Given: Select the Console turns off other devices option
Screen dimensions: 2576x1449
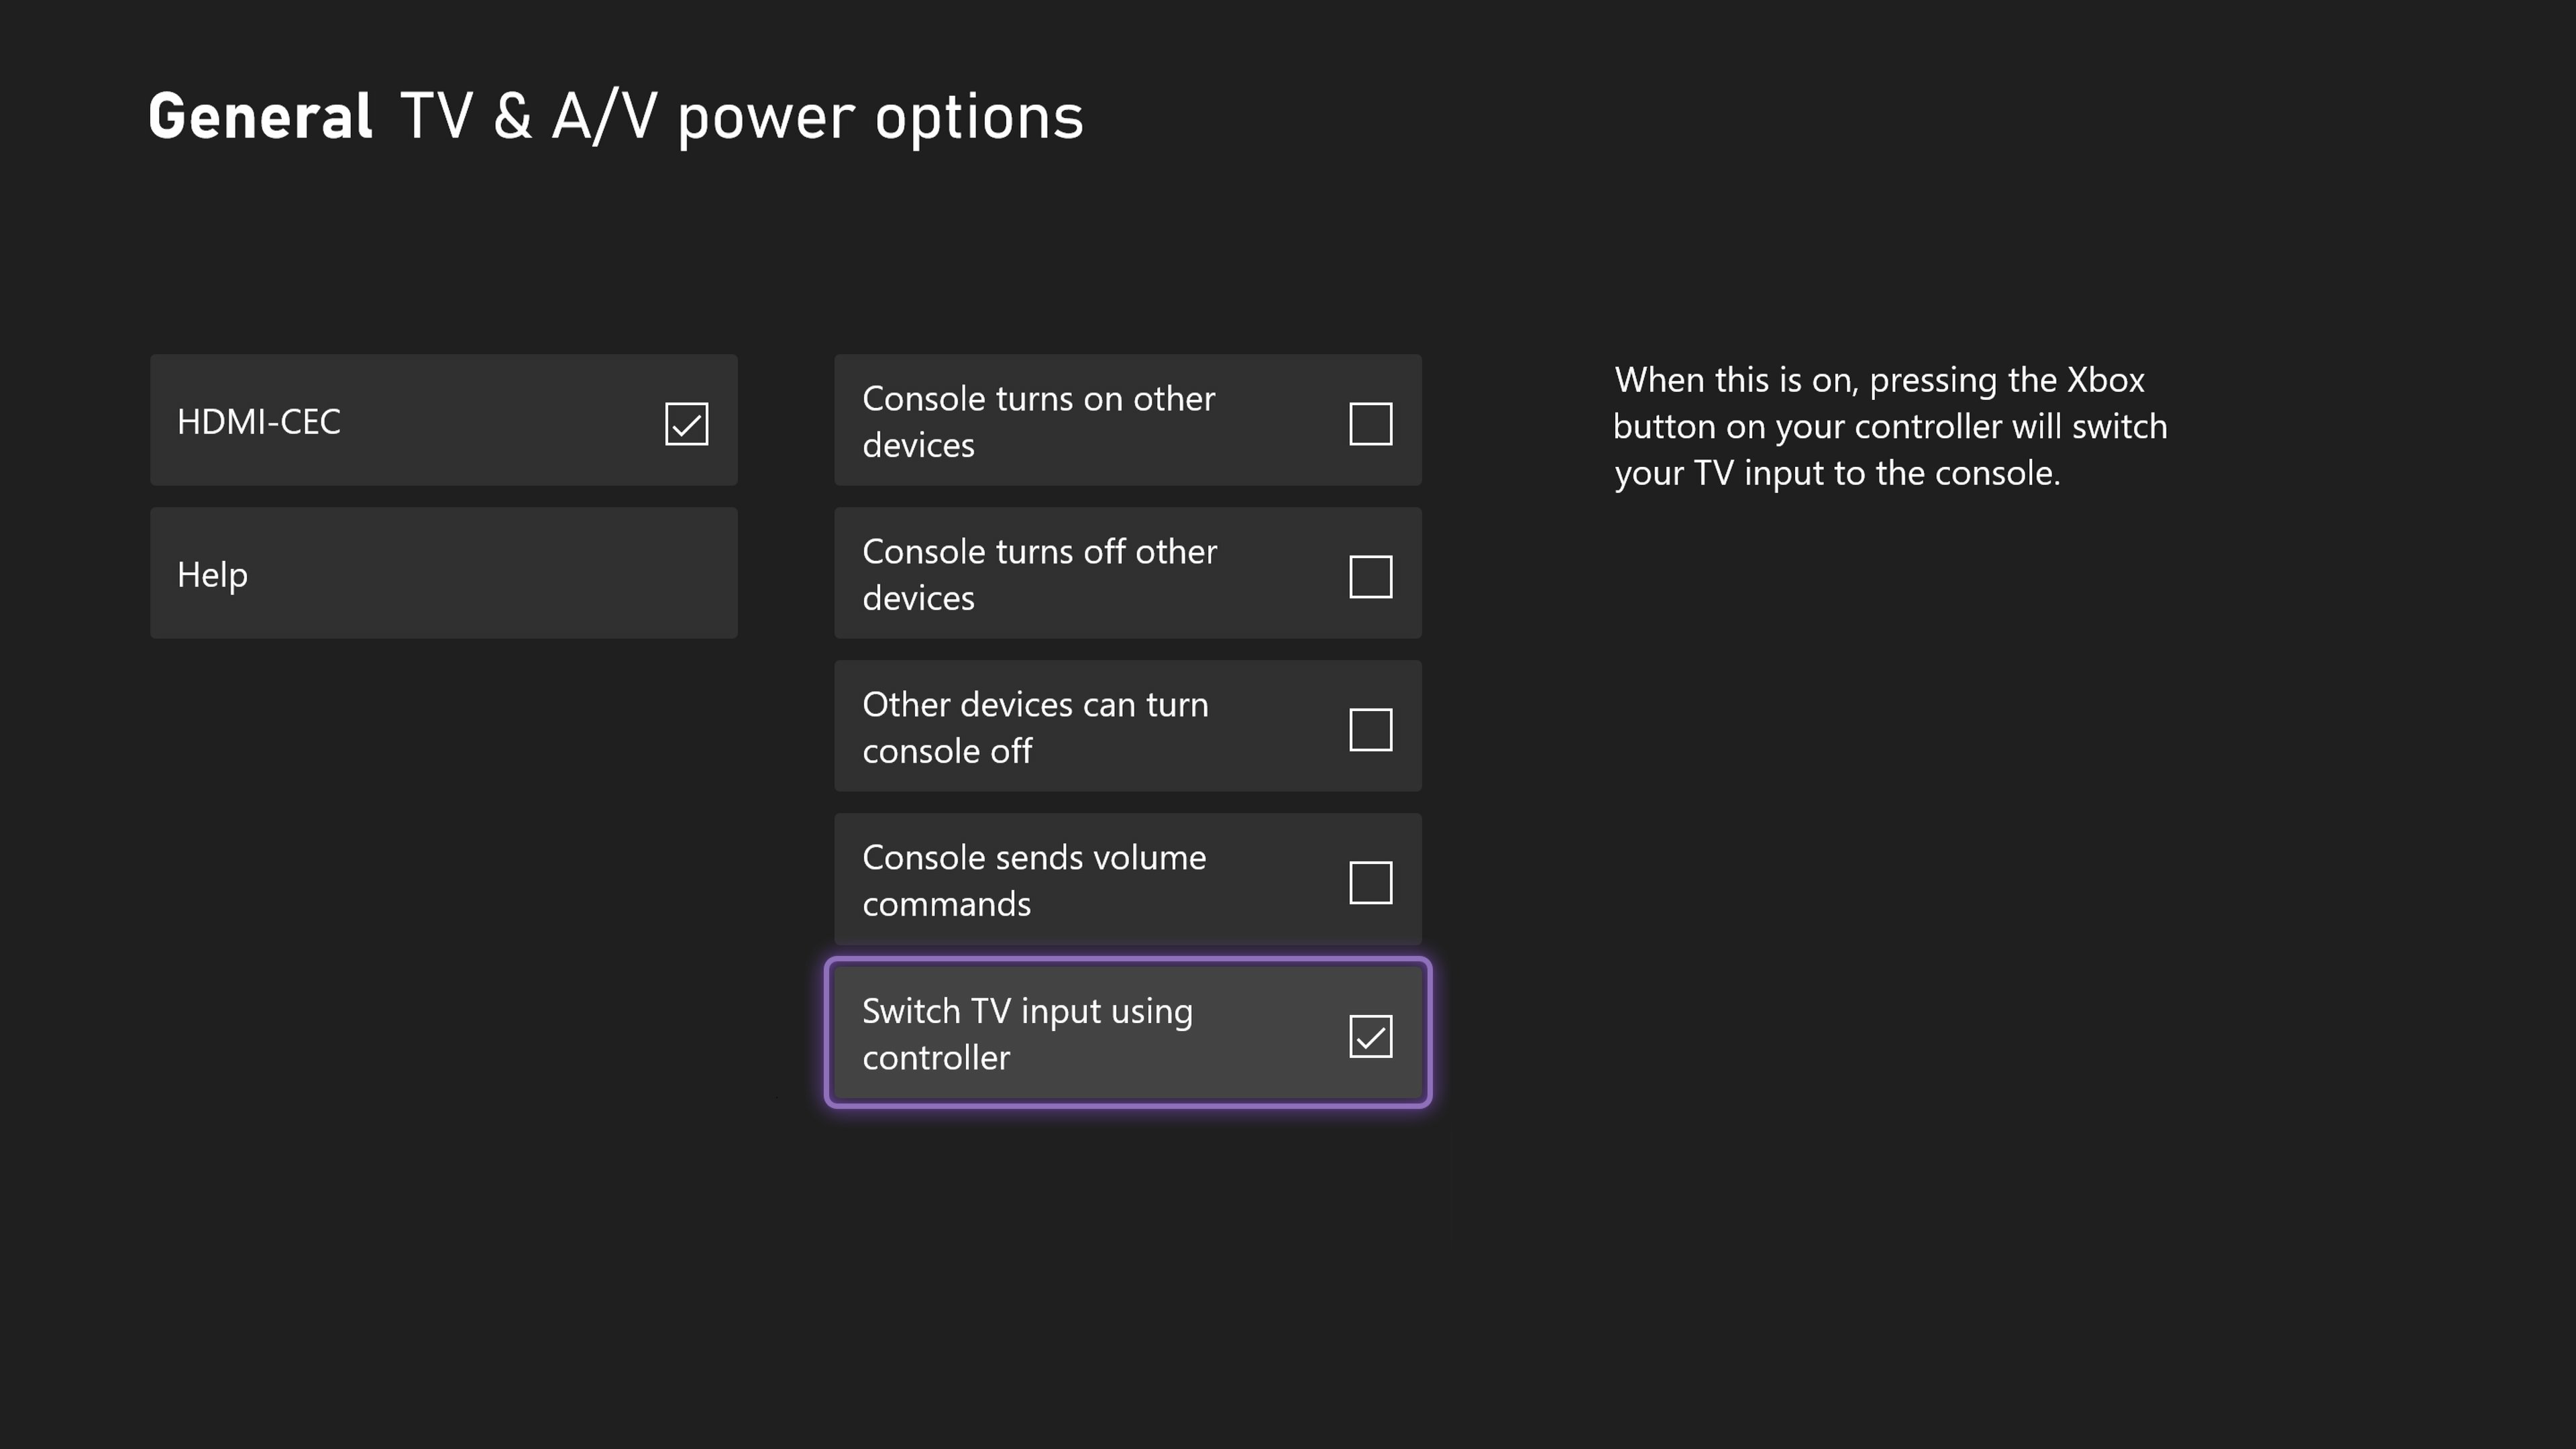Looking at the screenshot, I should (1127, 574).
